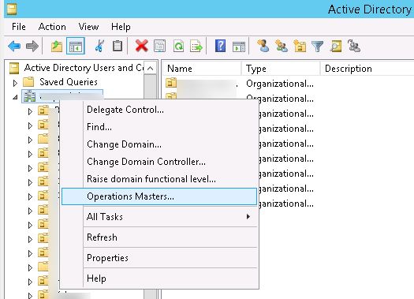Click the Back arrow toolbar icon
Screen dimensions: 414x299
click(x=14, y=47)
